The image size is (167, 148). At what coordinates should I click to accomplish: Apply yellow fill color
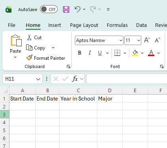135,53
